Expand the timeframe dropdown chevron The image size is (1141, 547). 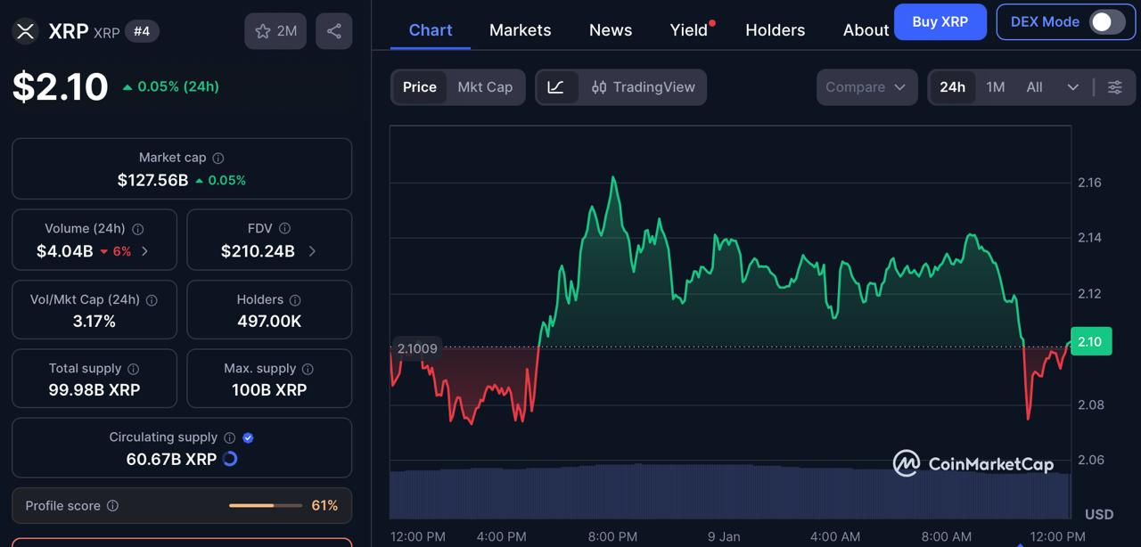[1074, 87]
